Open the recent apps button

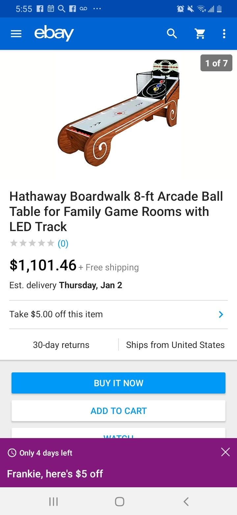point(53,502)
